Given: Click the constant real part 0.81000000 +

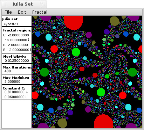Looking at the screenshot, I should click(16, 92).
